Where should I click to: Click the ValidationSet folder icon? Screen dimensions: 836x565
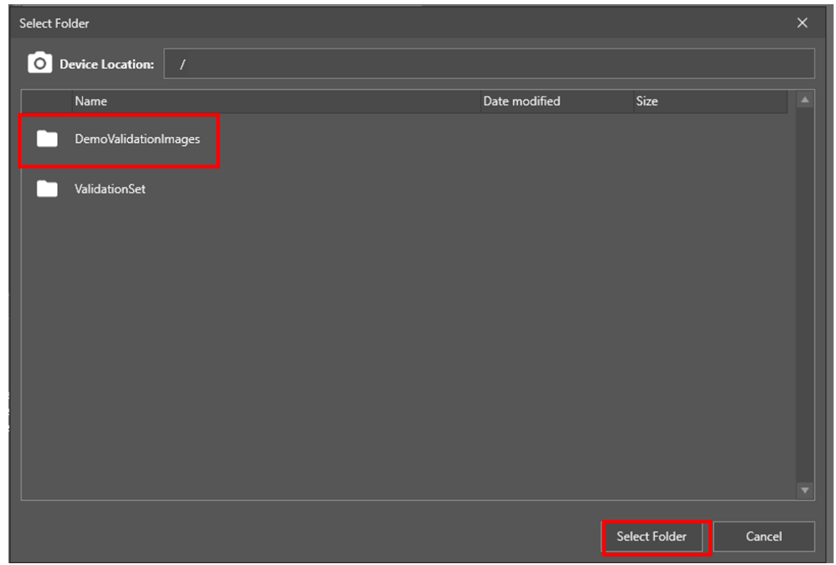(x=47, y=189)
